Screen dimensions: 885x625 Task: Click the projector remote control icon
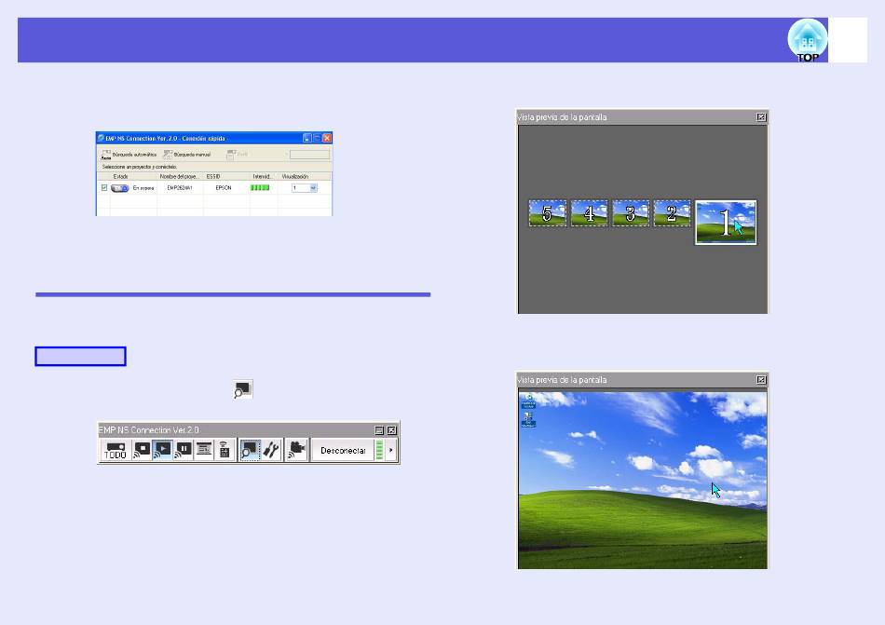pyautogui.click(x=225, y=450)
